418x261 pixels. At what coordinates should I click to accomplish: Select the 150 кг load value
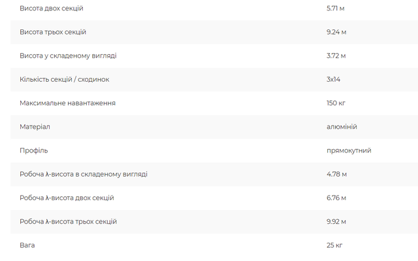pyautogui.click(x=336, y=103)
